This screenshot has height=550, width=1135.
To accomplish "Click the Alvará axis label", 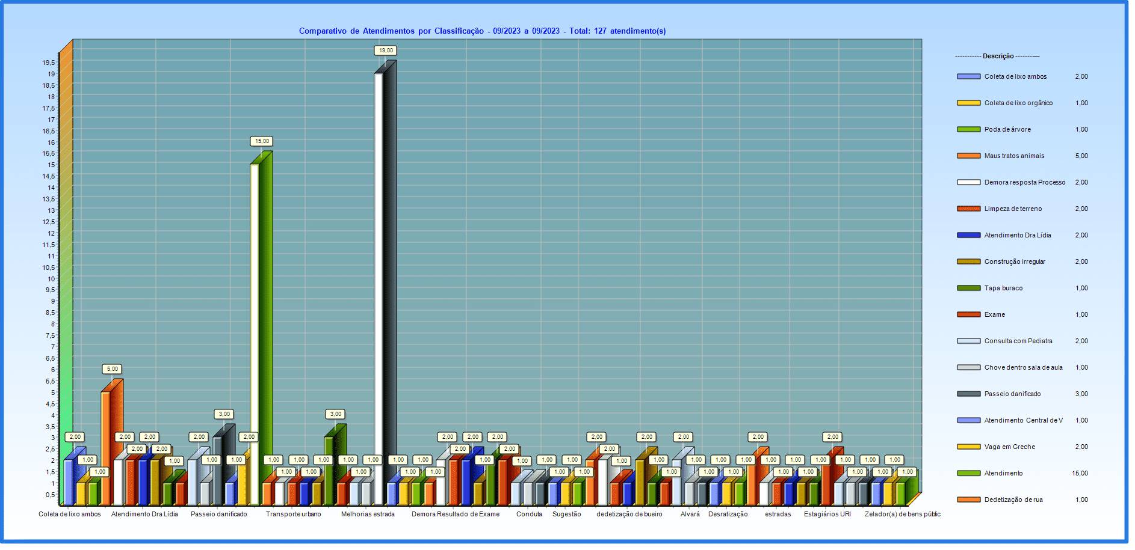I will point(690,514).
